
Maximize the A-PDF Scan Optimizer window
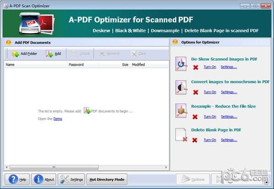255,6
